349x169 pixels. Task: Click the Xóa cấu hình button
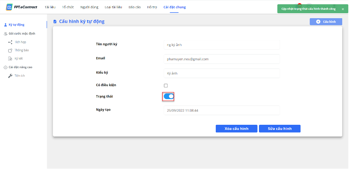(236, 129)
